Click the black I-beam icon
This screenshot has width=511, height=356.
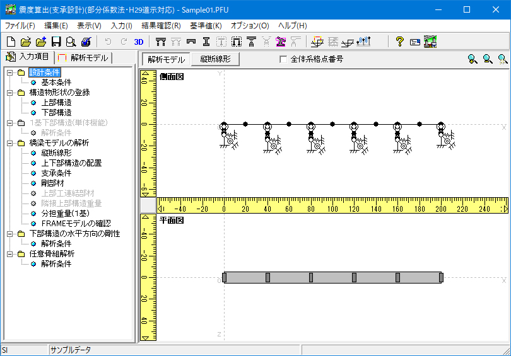click(206, 42)
